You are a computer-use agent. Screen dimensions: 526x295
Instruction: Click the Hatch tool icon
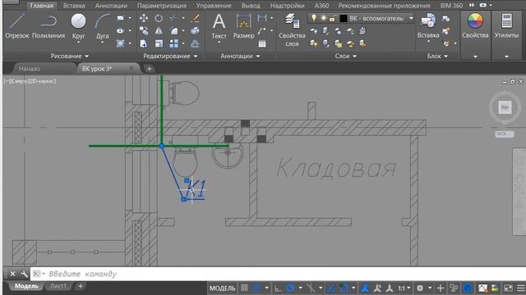(120, 43)
